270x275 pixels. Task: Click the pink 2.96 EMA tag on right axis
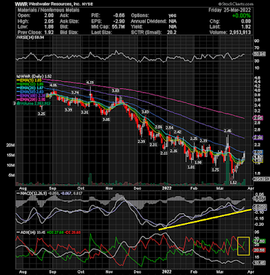tap(258, 118)
